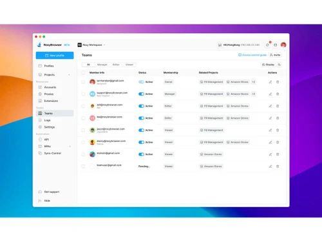Delete the lee@roxybrowser.com member
Screen dimensions: 322x242
tap(278, 118)
